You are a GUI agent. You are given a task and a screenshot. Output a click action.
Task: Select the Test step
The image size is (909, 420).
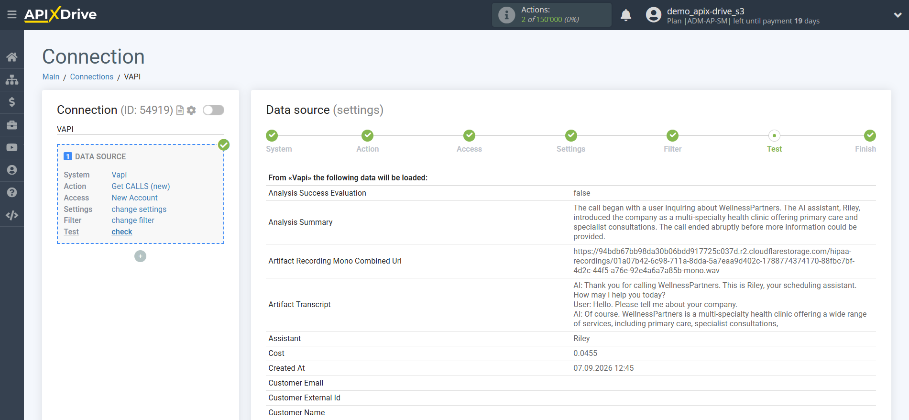click(x=774, y=135)
